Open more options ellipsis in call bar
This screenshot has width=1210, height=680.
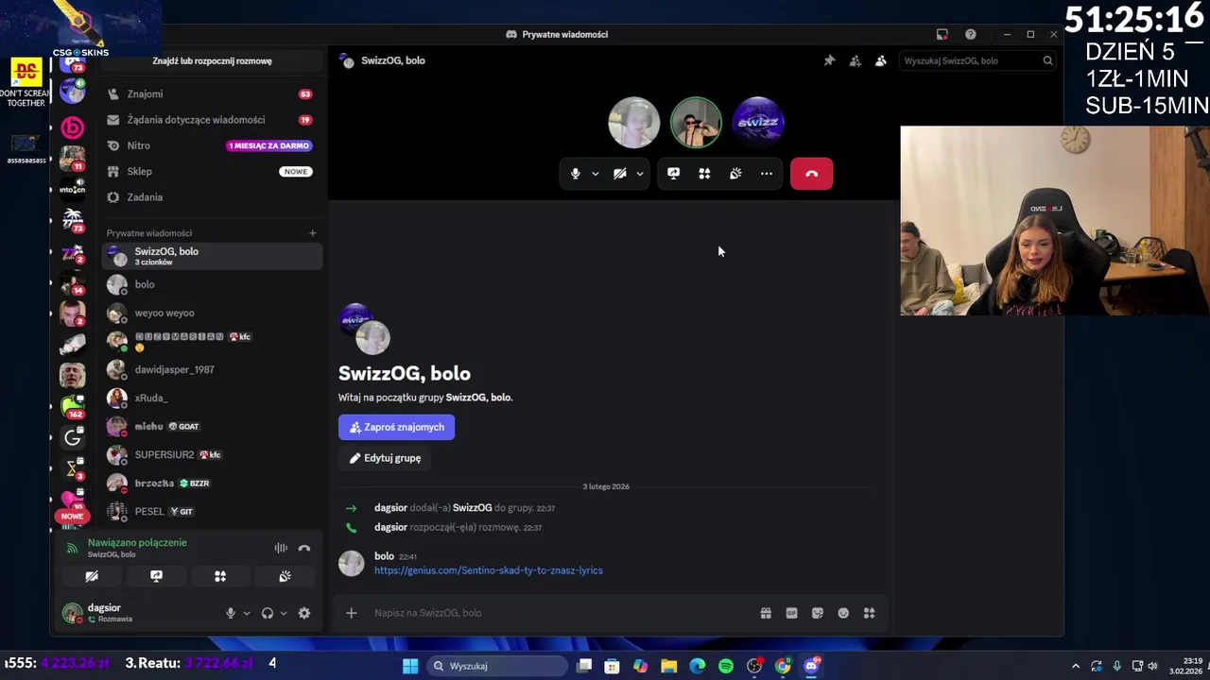click(x=767, y=174)
